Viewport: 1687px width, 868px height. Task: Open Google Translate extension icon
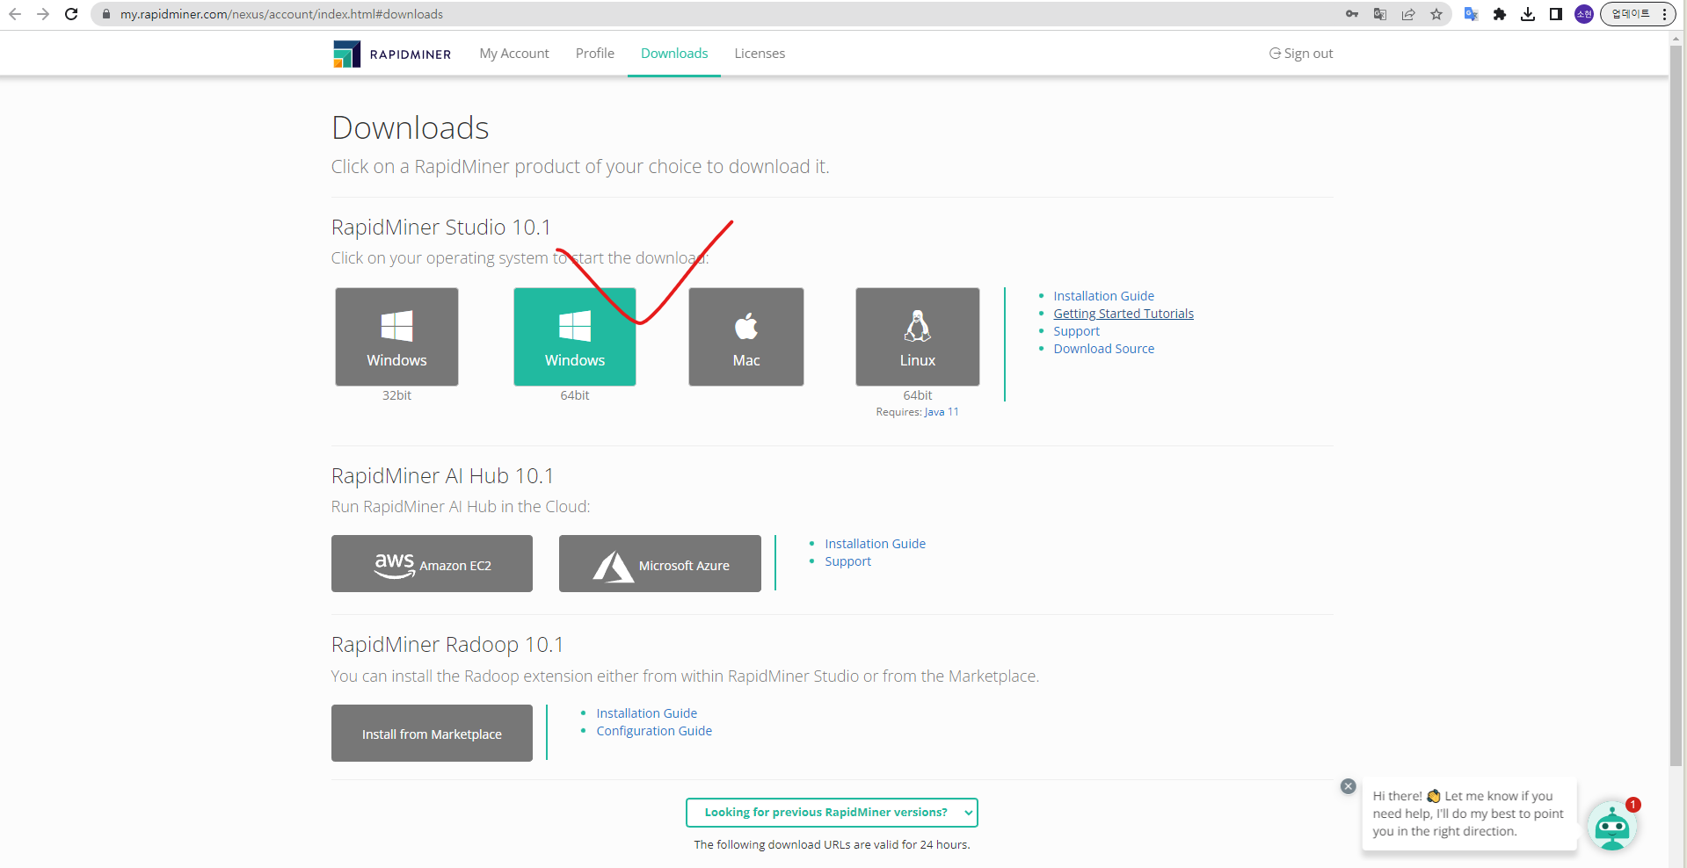coord(1471,14)
